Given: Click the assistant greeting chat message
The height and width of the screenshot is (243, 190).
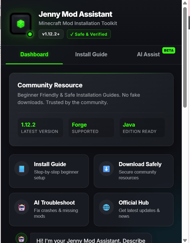Looking at the screenshot, I should pyautogui.click(x=91, y=238).
